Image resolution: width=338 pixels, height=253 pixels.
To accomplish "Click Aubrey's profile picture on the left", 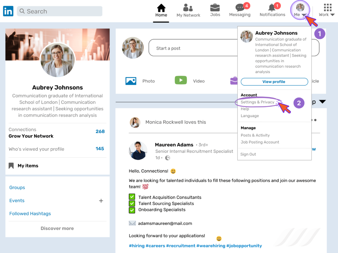I will 57,59.
